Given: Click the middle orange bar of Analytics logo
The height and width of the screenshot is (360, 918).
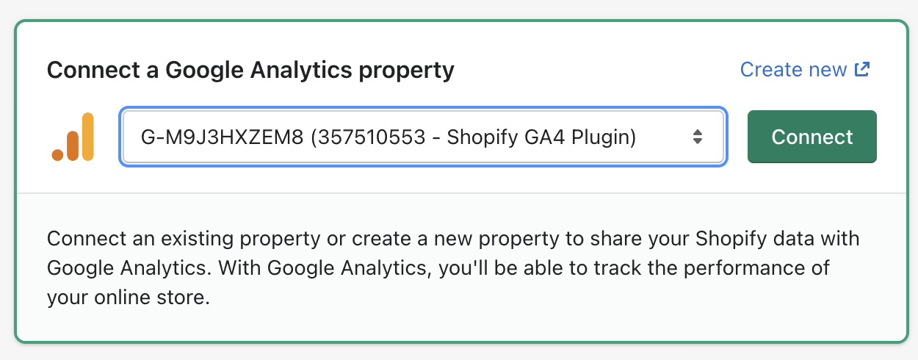Looking at the screenshot, I should click(73, 145).
